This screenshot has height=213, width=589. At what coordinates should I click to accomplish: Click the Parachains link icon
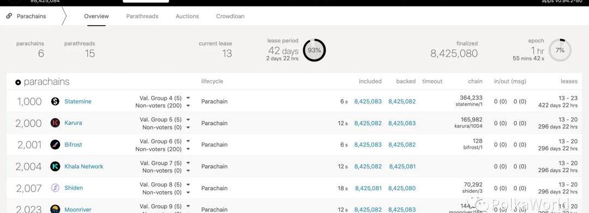9,16
